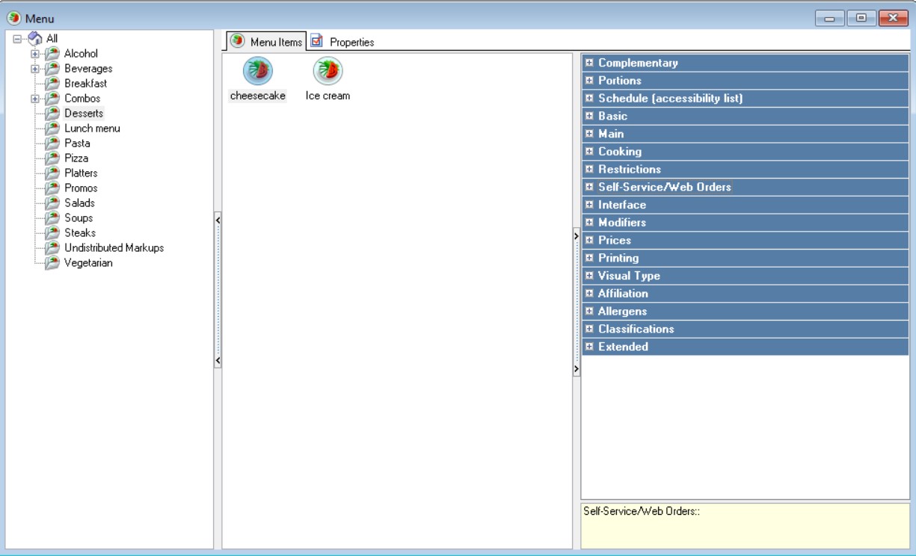This screenshot has width=916, height=556.
Task: Expand the Complementary properties section
Action: pos(589,63)
